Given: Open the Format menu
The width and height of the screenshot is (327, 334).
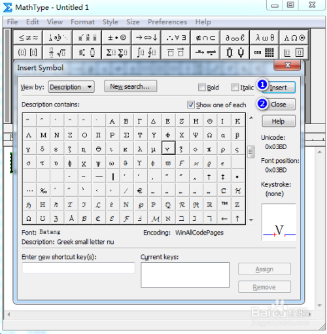Looking at the screenshot, I should click(x=82, y=22).
